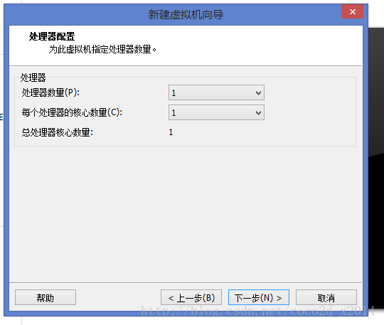Select the 总处理器核心数量 label text

click(58, 132)
